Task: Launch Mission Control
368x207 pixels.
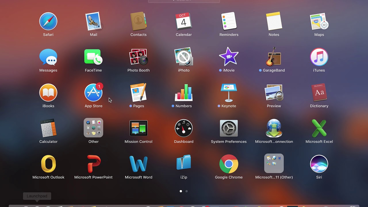Action: click(139, 128)
